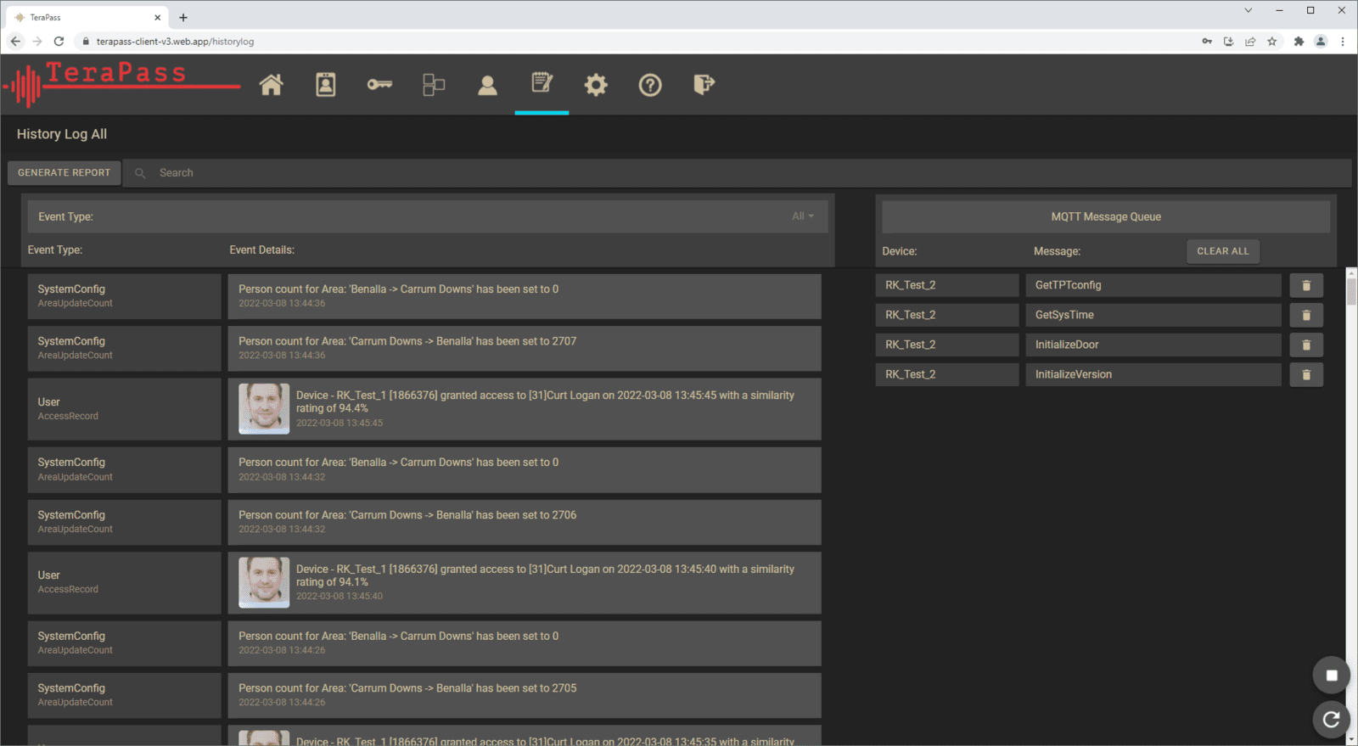This screenshot has height=746, width=1358.
Task: Open the browser tab search chevron
Action: click(x=1248, y=10)
